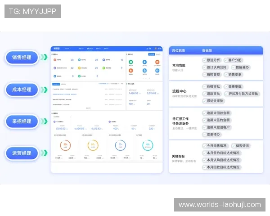Open the underlined second navigation tab
This screenshot has width=270, height=216.
pos(90,49)
